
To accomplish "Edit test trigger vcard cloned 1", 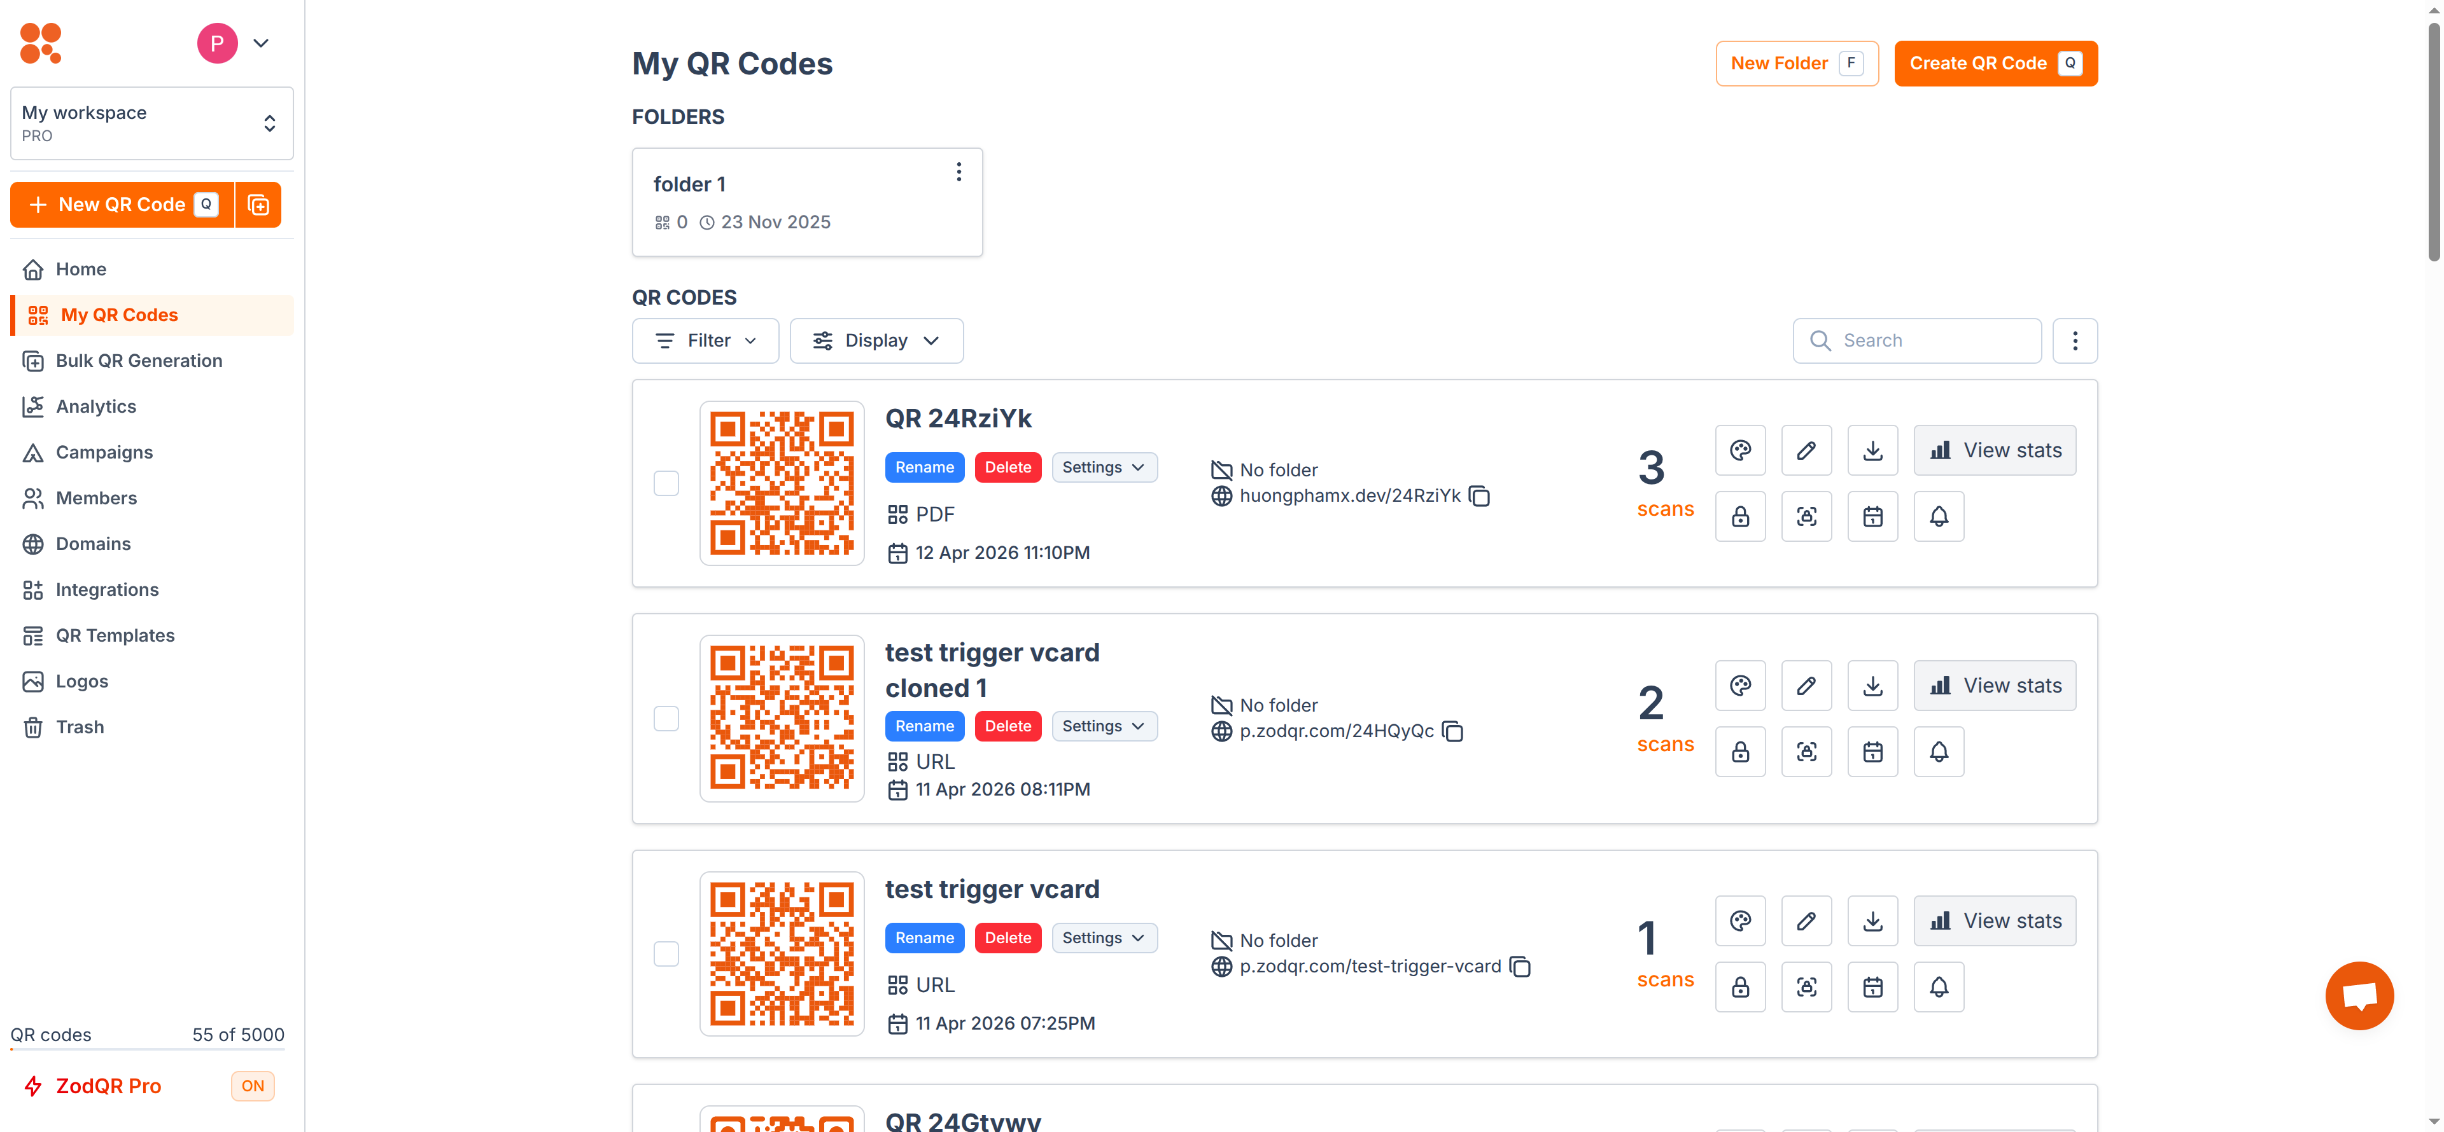I will coord(1806,686).
